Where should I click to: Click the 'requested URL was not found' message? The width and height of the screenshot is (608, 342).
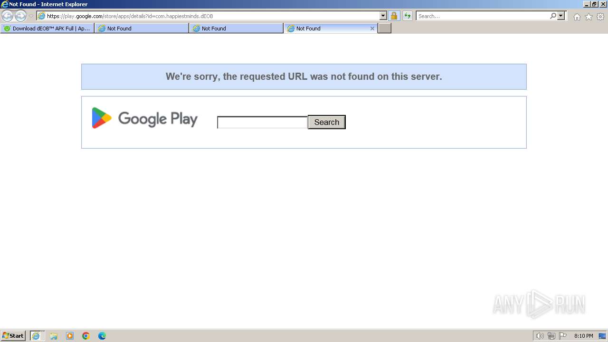304,76
